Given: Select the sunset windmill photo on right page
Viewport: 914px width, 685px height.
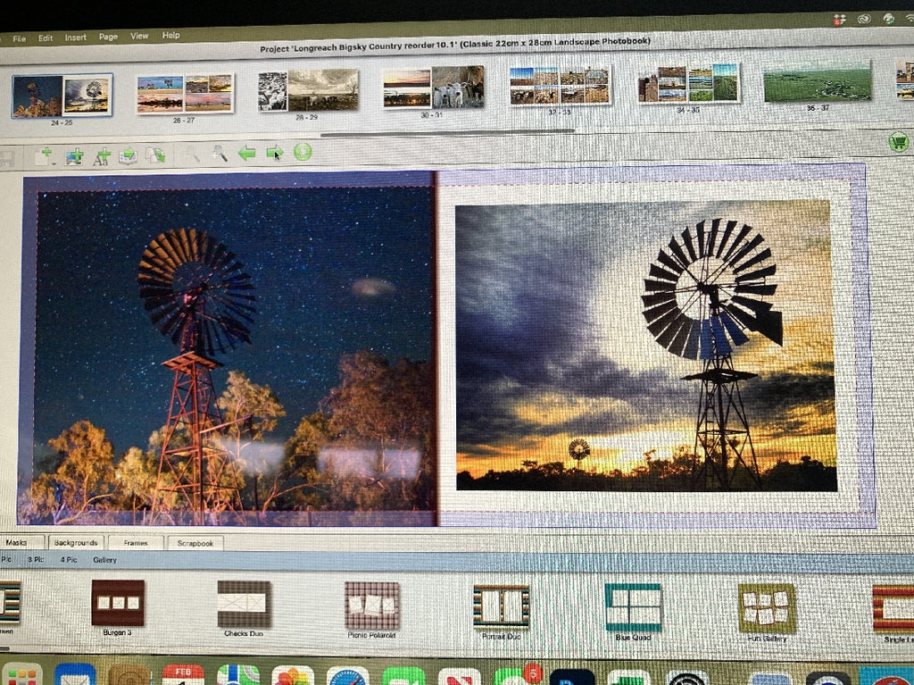Looking at the screenshot, I should coord(645,346).
